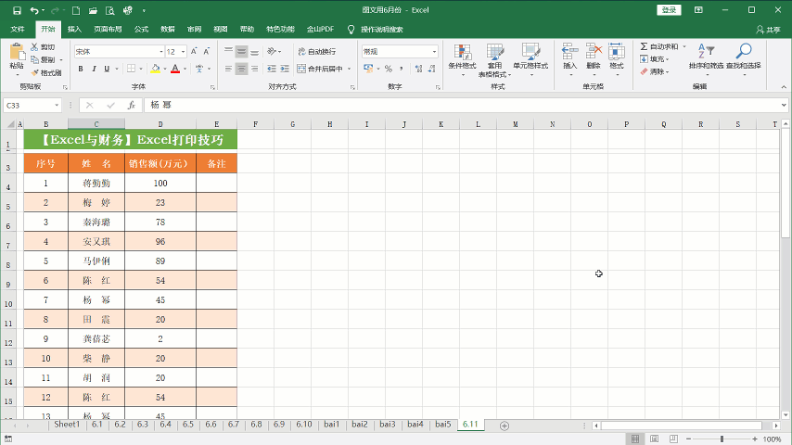Click Find and Select magnifier icon

pyautogui.click(x=744, y=52)
